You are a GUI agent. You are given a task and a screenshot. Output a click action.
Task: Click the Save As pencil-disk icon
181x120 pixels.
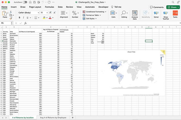(x=39, y=2)
